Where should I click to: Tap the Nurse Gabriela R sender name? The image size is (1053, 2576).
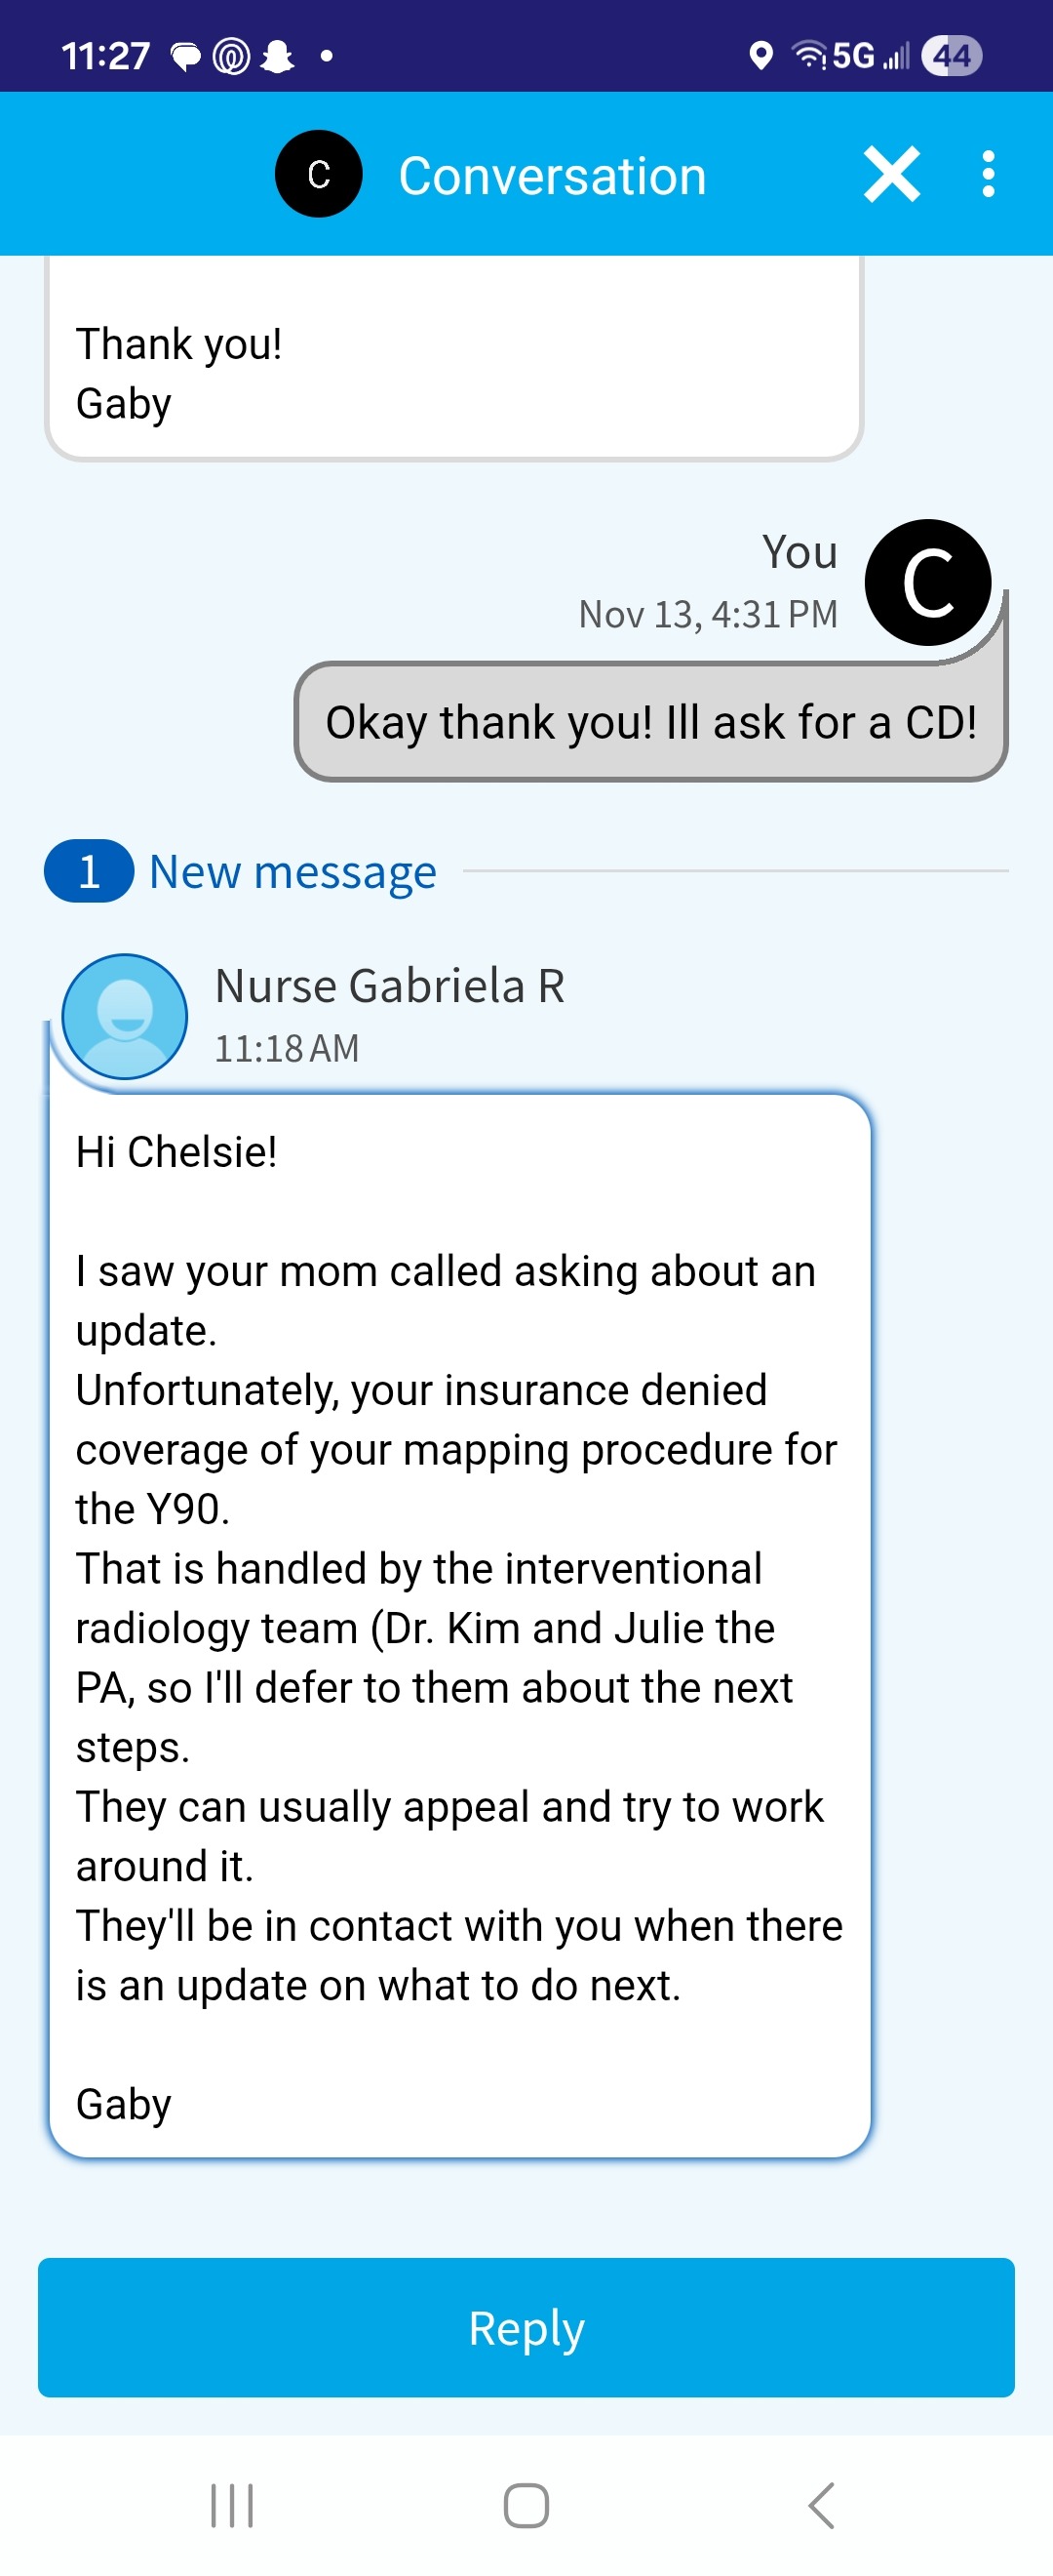pyautogui.click(x=390, y=986)
